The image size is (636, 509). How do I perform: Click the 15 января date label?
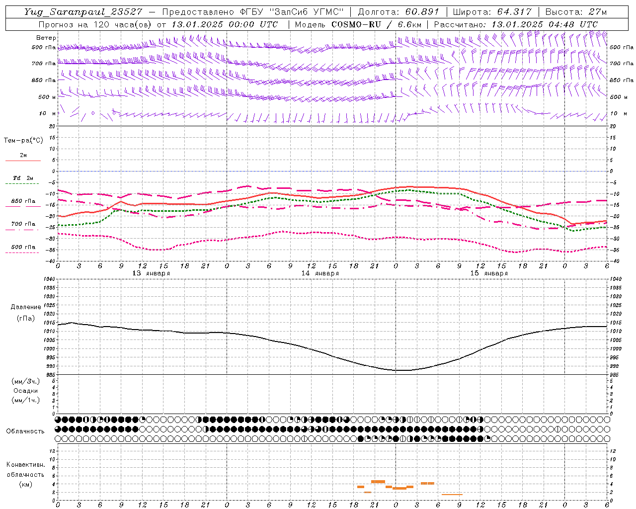click(x=489, y=273)
